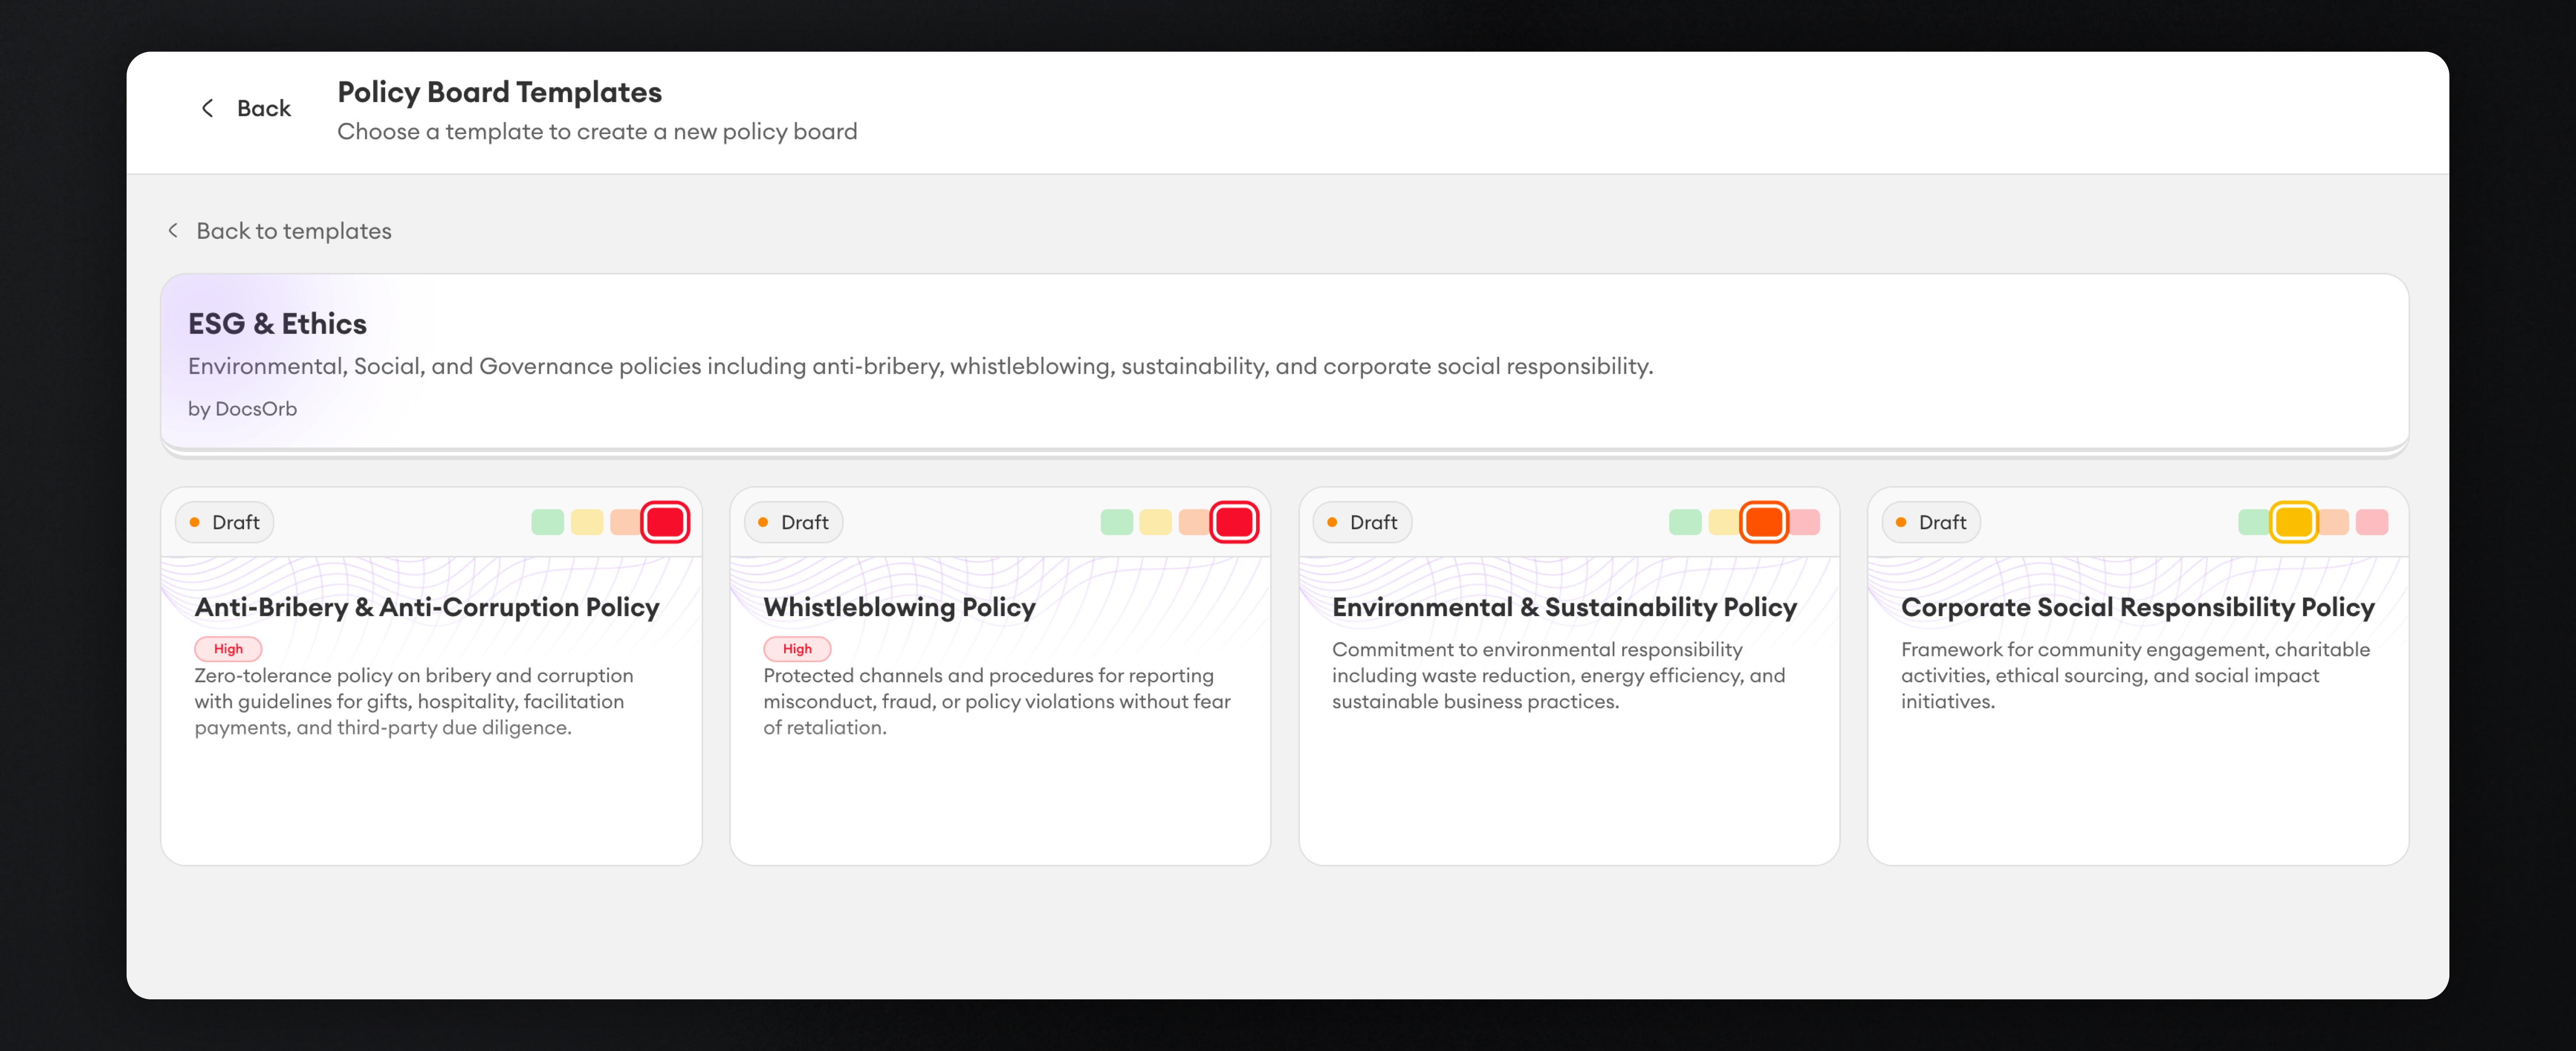Image resolution: width=2576 pixels, height=1051 pixels.
Task: Select orange risk swatch on Whistleblowing card
Action: point(1194,522)
